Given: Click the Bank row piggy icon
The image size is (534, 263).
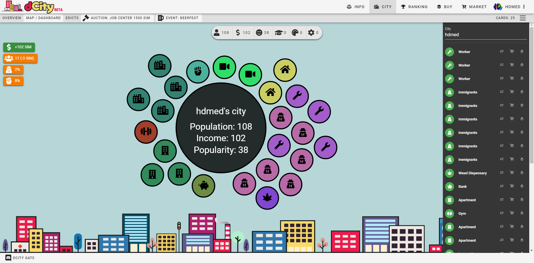Looking at the screenshot, I should point(450,187).
